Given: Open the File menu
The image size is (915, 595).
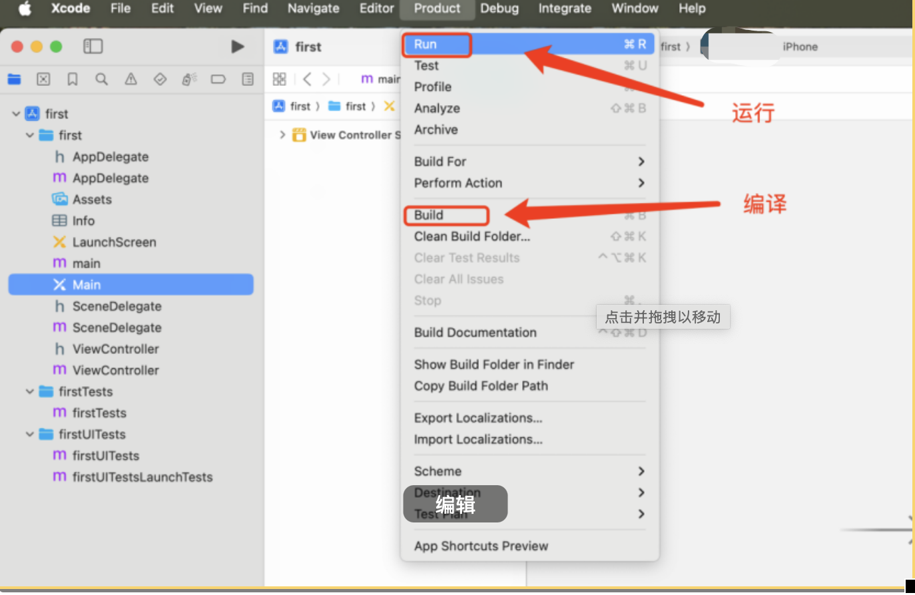Looking at the screenshot, I should [121, 9].
